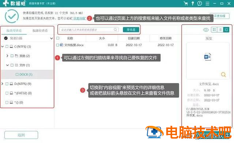The width and height of the screenshot is (234, 143).
Task: Switch to list view icon
Action: 220,30
